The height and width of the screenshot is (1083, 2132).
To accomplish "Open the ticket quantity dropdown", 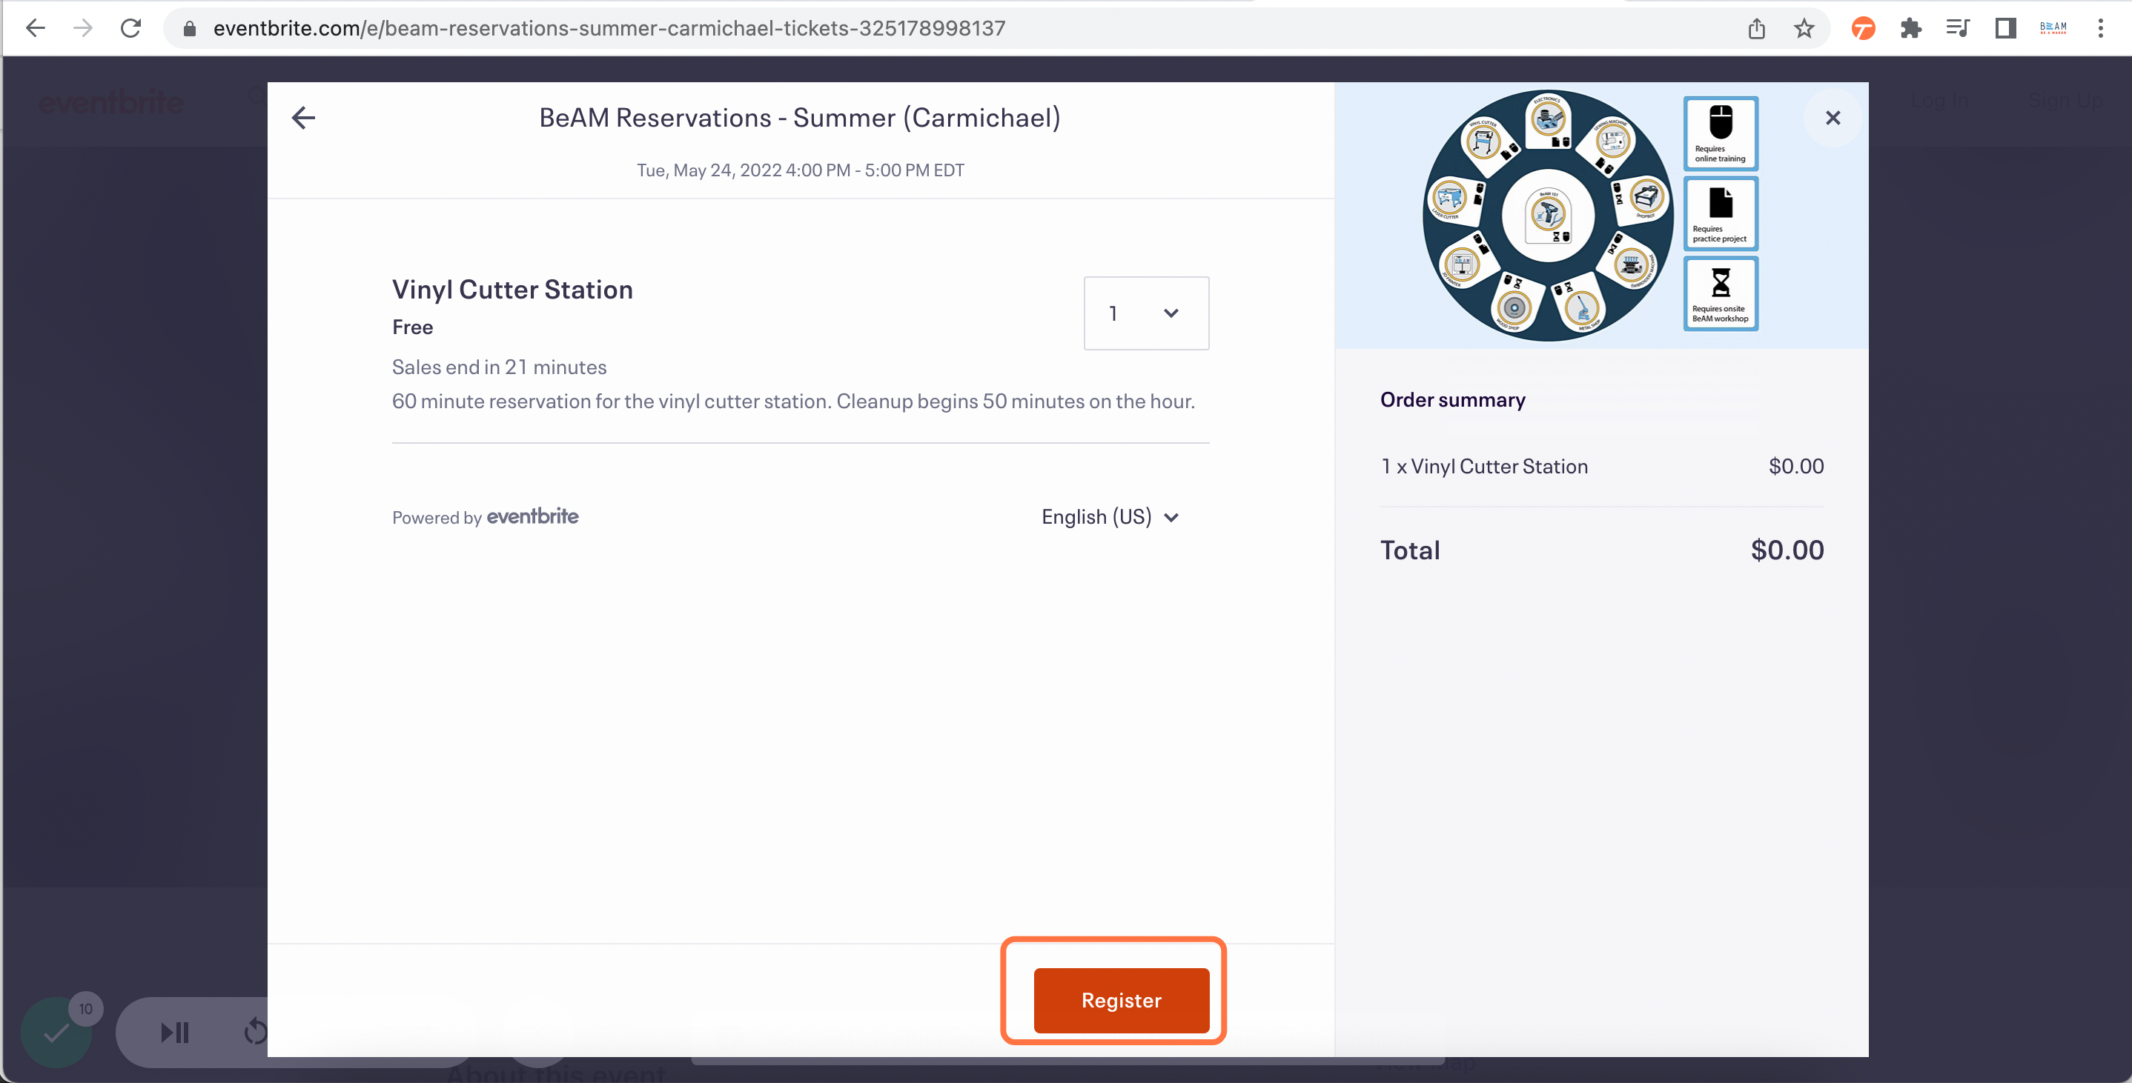I will coord(1146,313).
